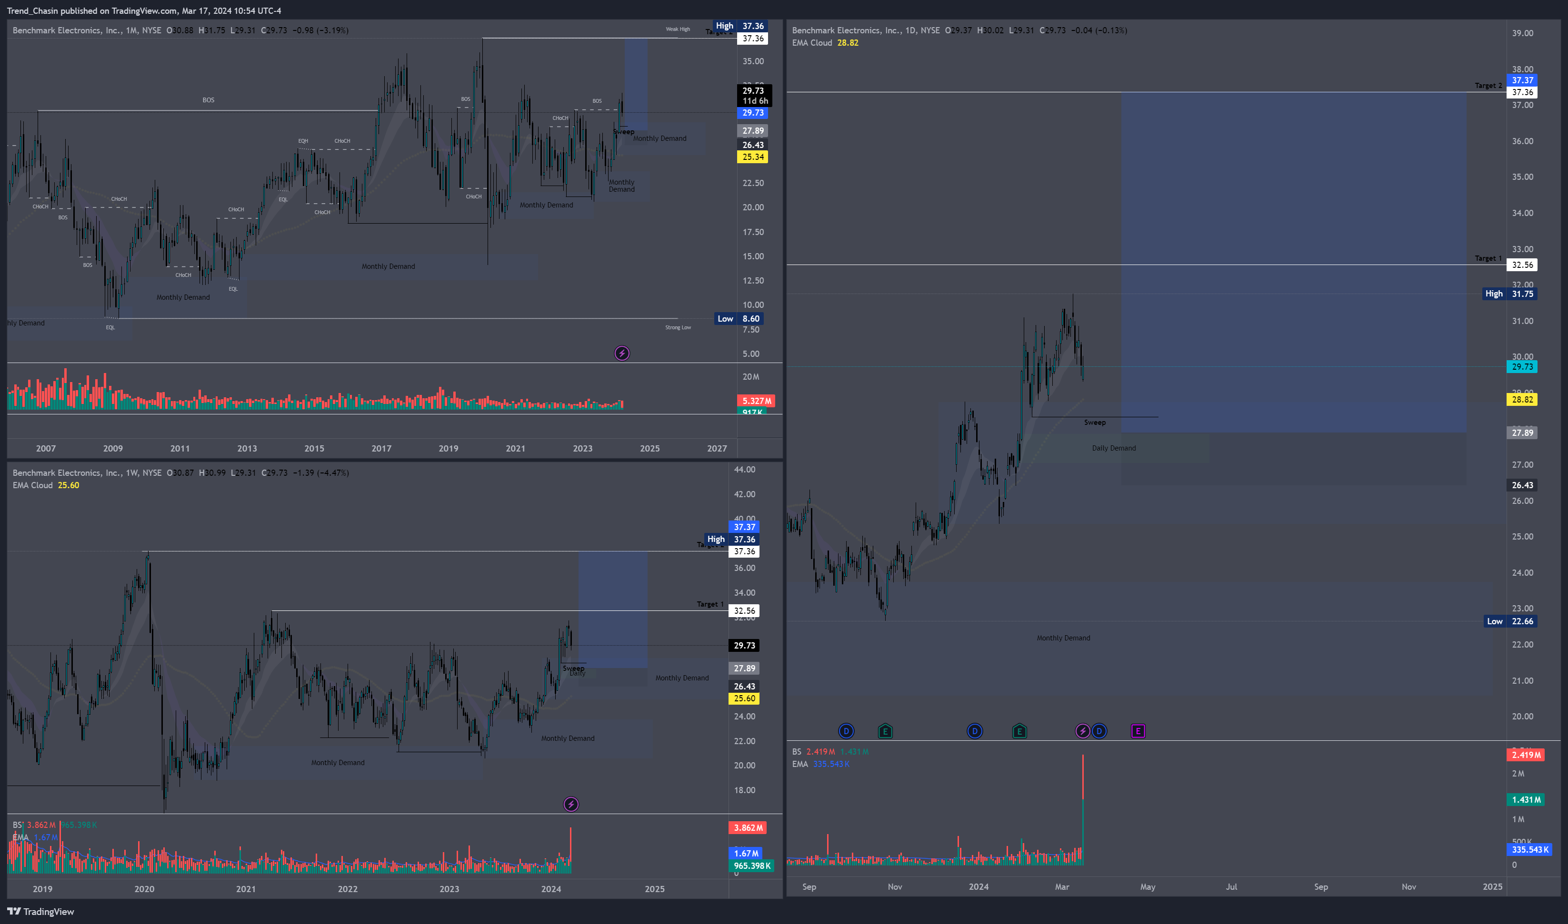Click the lightning event icon on monthly chart
Screen dimensions: 1568x924
click(622, 354)
